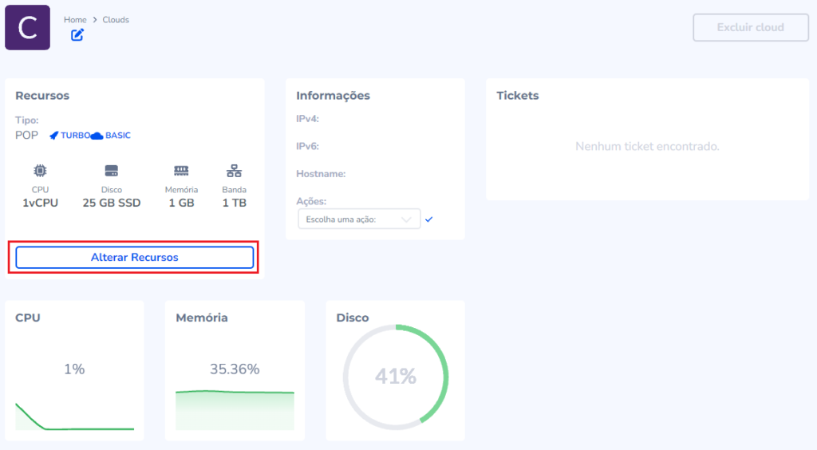Screen dimensions: 817x450
Task: Navigate to Clouds in the breadcrumb
Action: (116, 20)
